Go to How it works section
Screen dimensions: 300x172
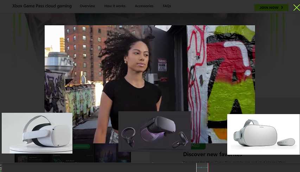pos(115,6)
